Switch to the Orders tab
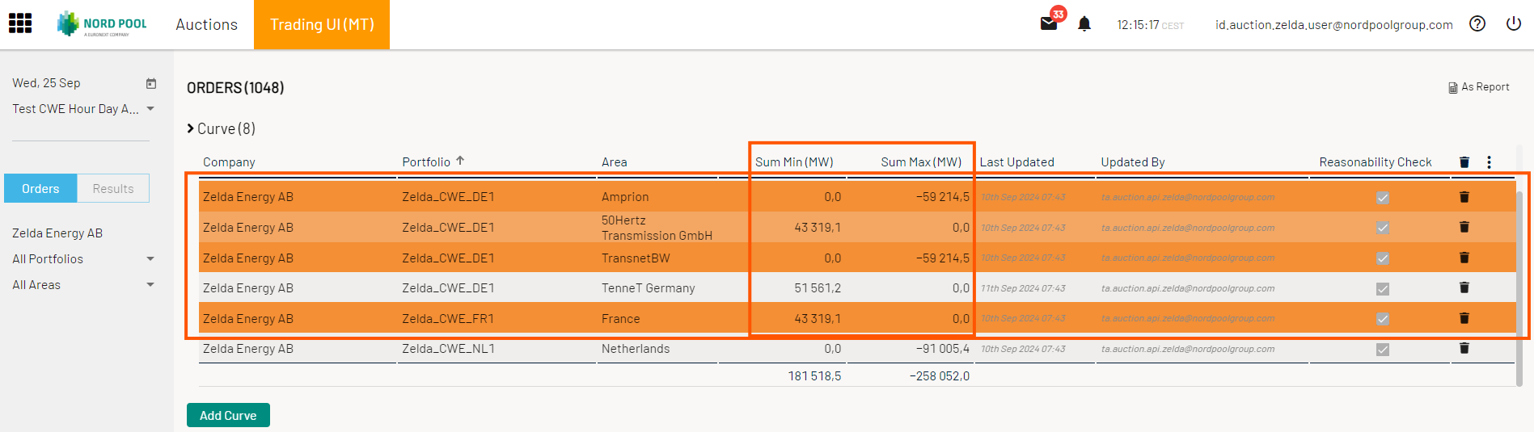The image size is (1534, 432). [x=40, y=188]
